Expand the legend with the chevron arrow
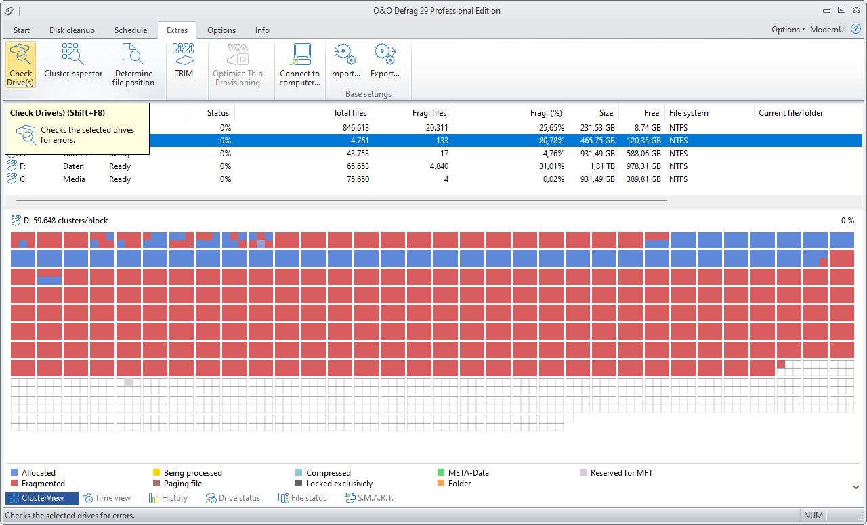The width and height of the screenshot is (867, 525). 856,487
